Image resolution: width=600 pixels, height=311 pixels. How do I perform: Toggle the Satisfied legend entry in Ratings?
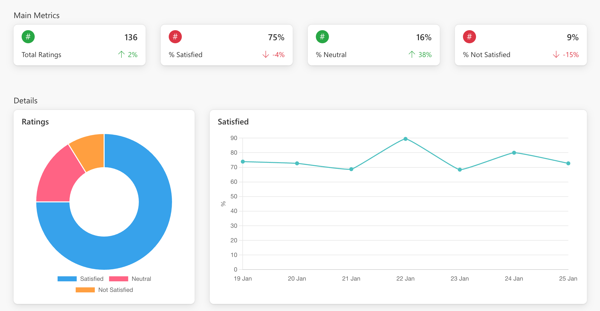(x=92, y=279)
